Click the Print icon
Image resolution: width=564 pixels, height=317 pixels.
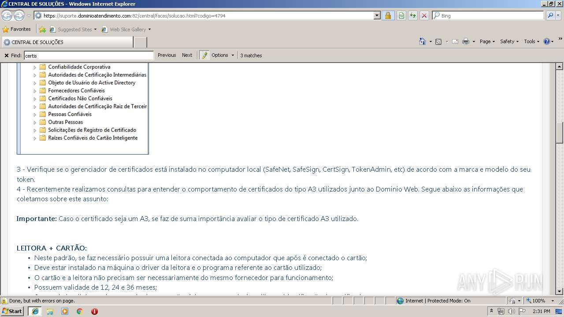point(466,41)
